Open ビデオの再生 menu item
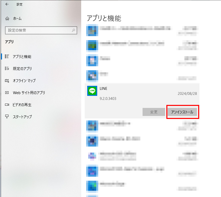 coord(22,105)
